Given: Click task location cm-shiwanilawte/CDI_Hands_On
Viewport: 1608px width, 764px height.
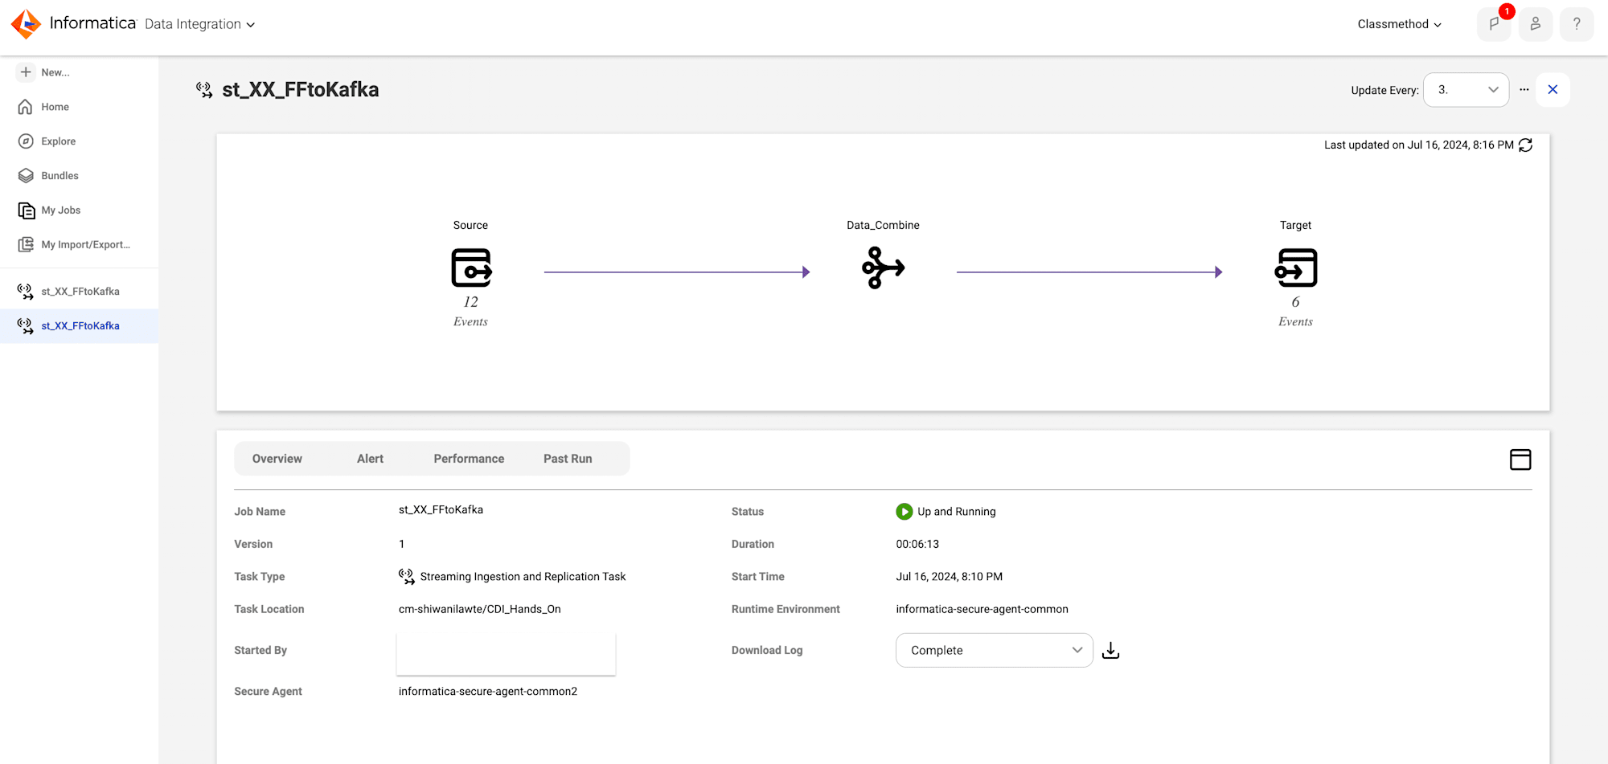Looking at the screenshot, I should tap(480, 609).
